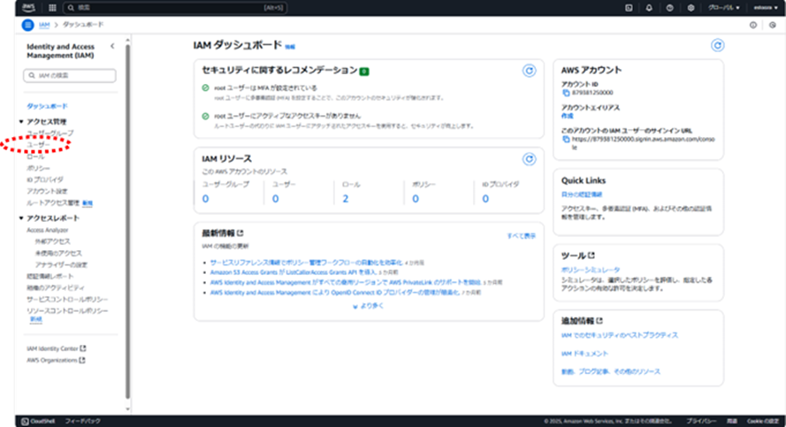Open アカウント設定 in the sidebar
786x427 pixels.
click(x=47, y=192)
